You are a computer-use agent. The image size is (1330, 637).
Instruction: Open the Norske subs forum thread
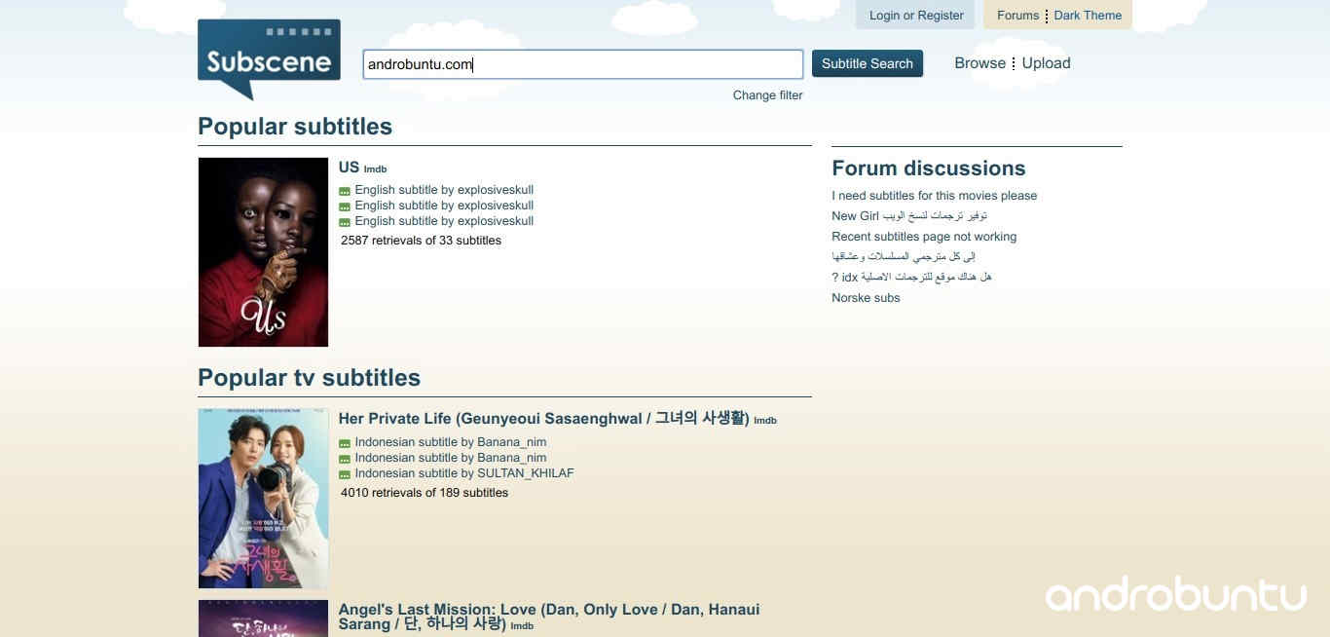pos(866,298)
